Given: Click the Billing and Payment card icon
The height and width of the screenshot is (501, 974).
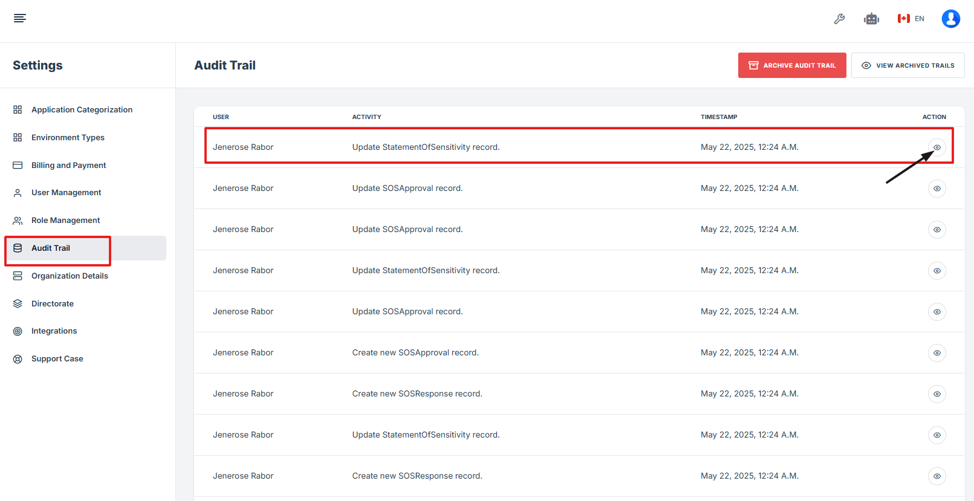Looking at the screenshot, I should pos(18,165).
